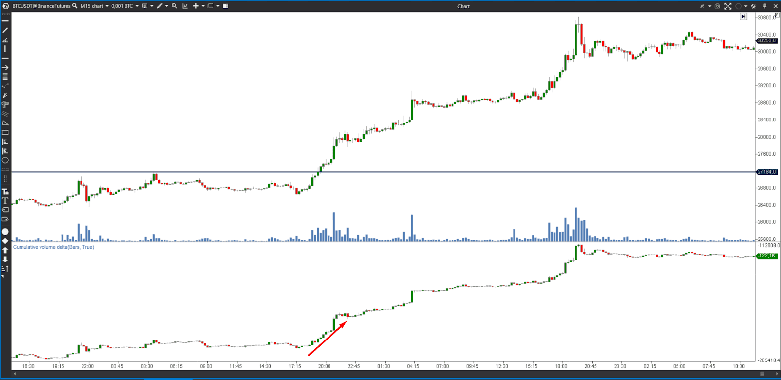781x380 pixels.
Task: Click the small F toggle on the price scale
Action: [777, 15]
